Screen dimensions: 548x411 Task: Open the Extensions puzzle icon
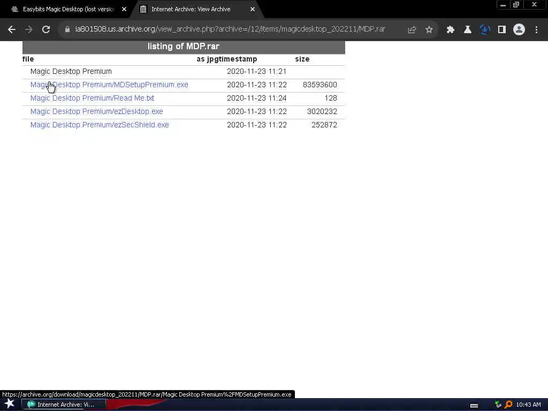[x=451, y=30]
